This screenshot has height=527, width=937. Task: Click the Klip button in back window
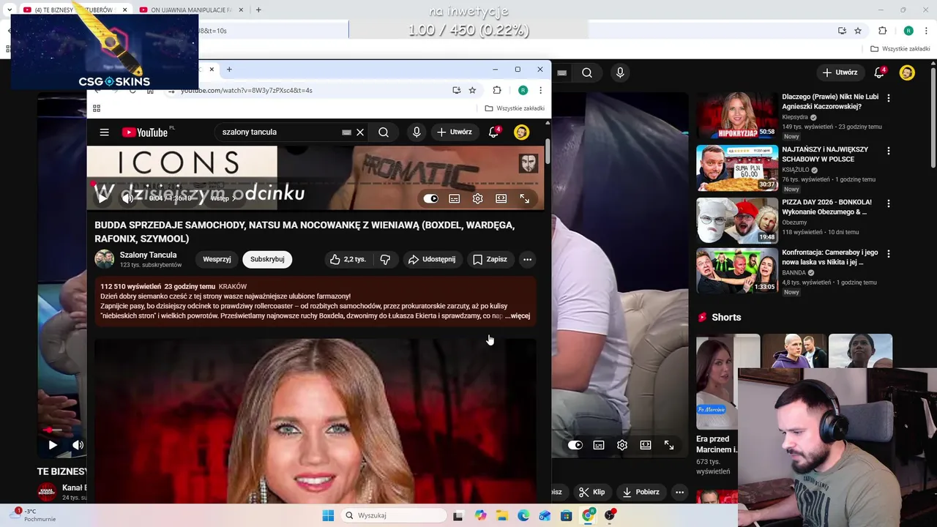tap(592, 492)
